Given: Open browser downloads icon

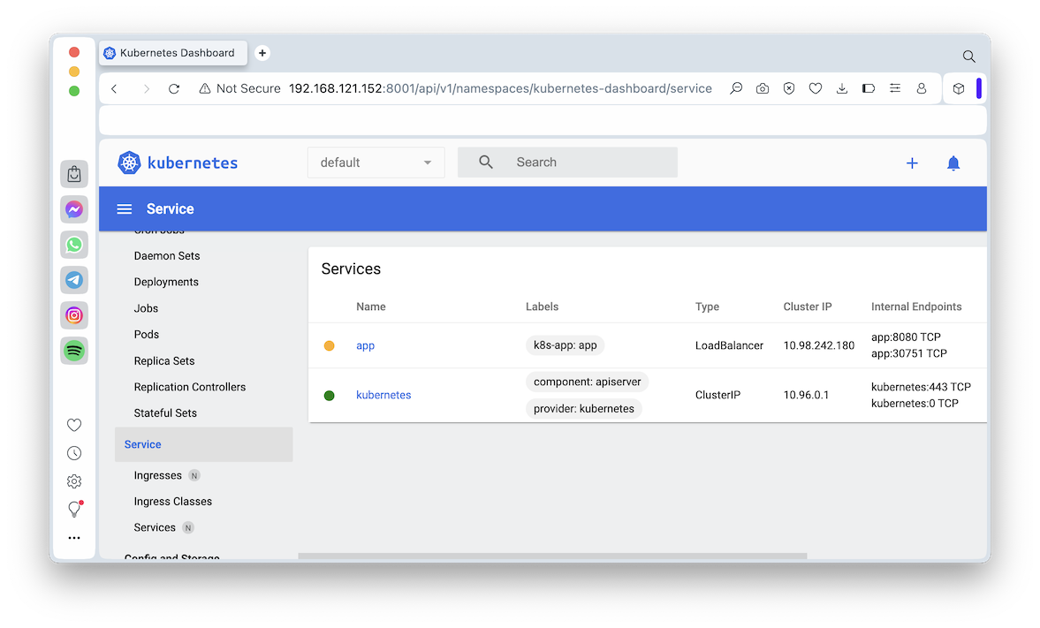Looking at the screenshot, I should tap(842, 88).
